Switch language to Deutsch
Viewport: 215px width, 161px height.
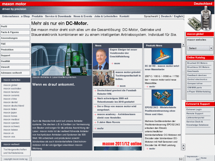click(x=166, y=16)
